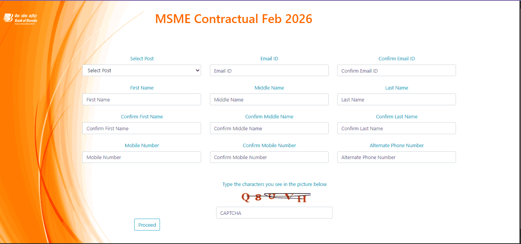Click the CAPTCHA text entry box
Image resolution: width=521 pixels, height=244 pixels.
[x=274, y=212]
